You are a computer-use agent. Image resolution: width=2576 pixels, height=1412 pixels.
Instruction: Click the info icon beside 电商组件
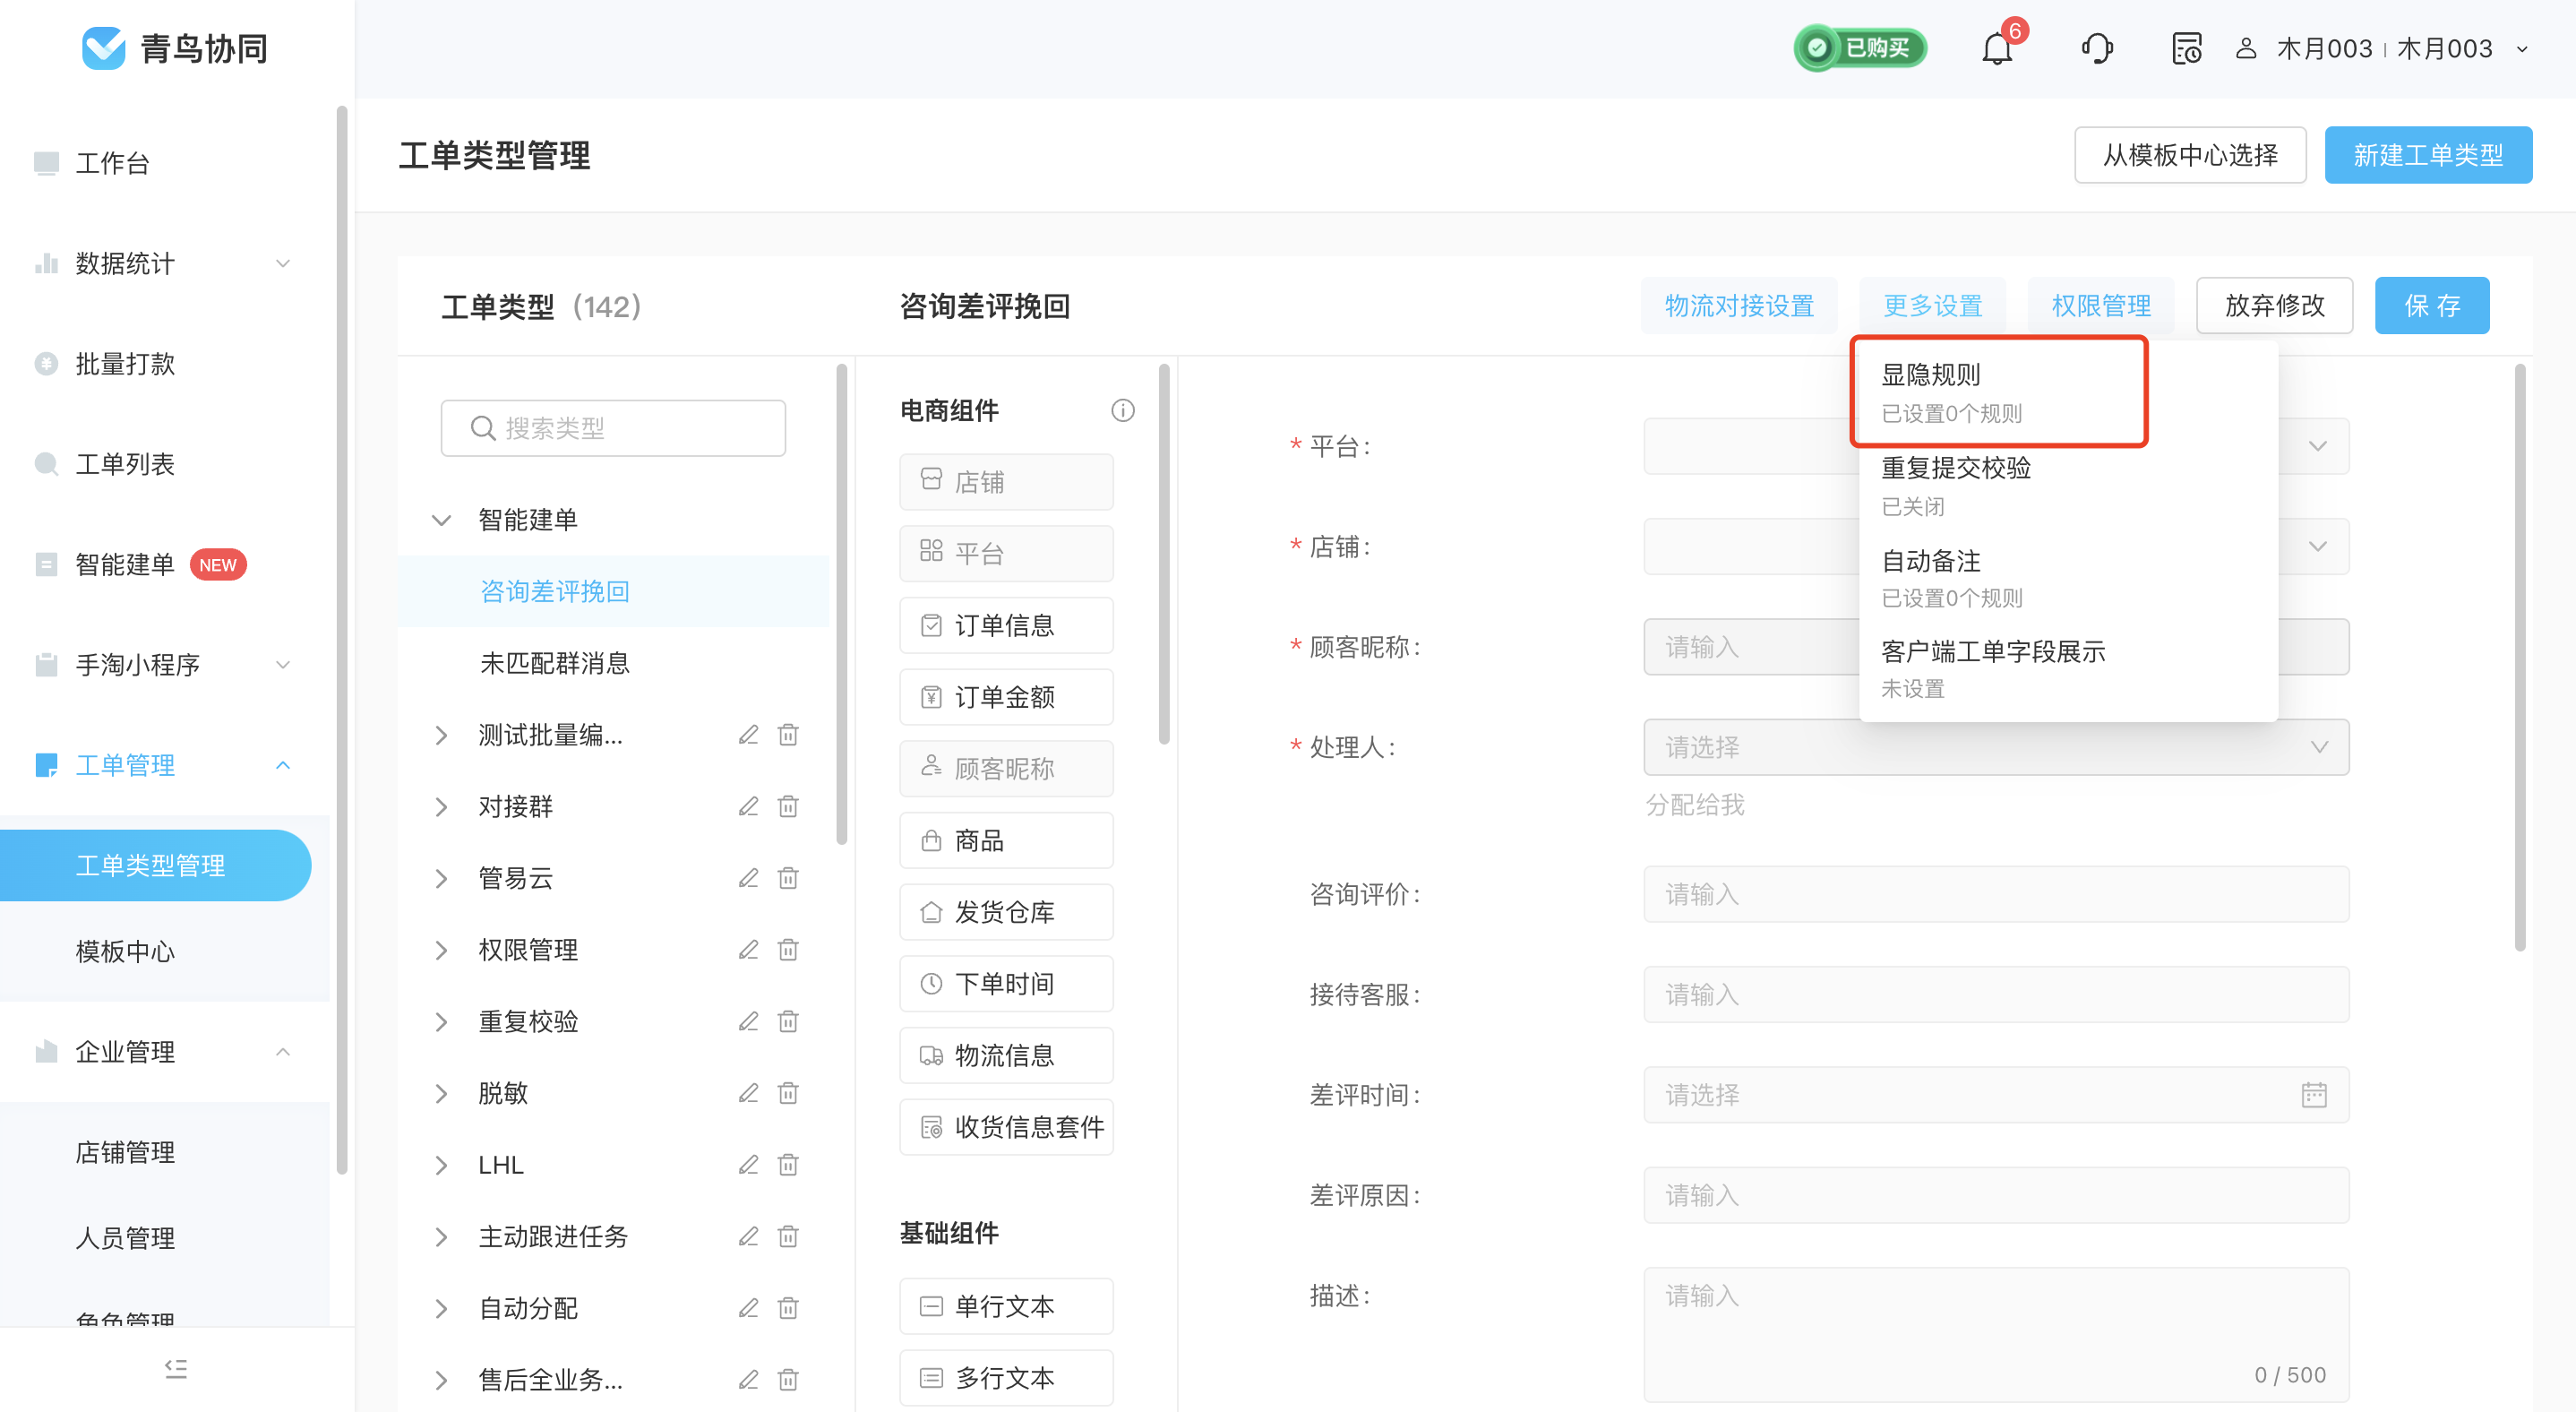(1123, 410)
